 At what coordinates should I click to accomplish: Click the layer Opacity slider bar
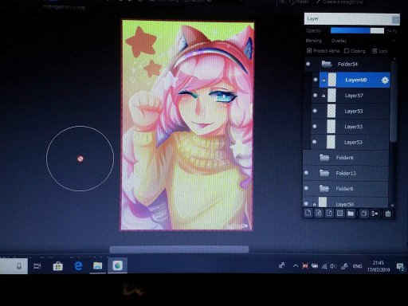tap(357, 30)
